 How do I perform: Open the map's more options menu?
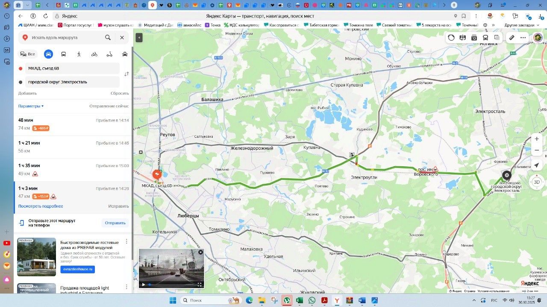click(x=523, y=38)
